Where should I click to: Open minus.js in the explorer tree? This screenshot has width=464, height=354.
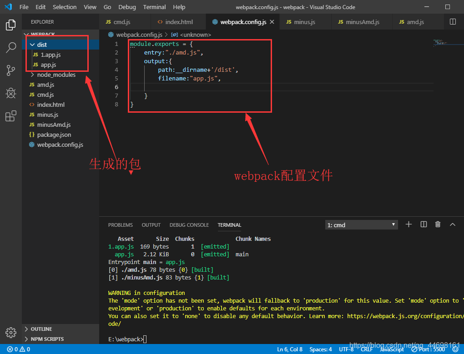coord(48,115)
